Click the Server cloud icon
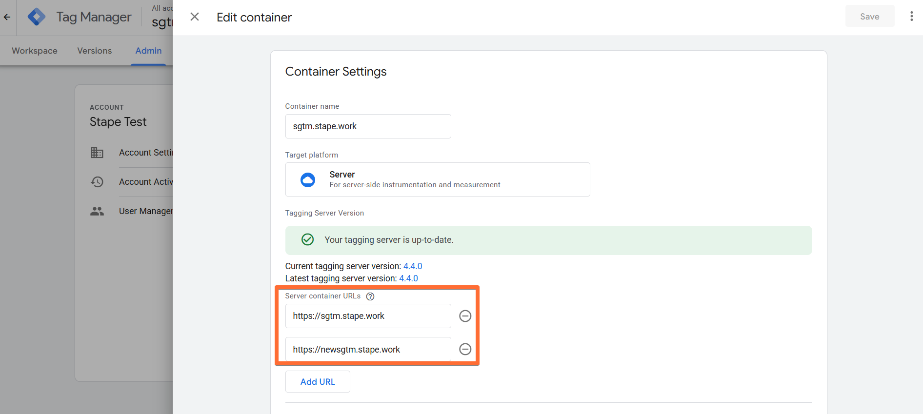The width and height of the screenshot is (923, 414). [308, 180]
